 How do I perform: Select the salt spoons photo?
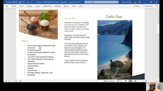click(x=38, y=25)
